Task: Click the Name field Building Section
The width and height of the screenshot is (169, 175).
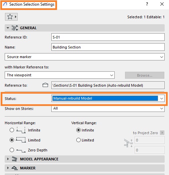Action: (108, 47)
